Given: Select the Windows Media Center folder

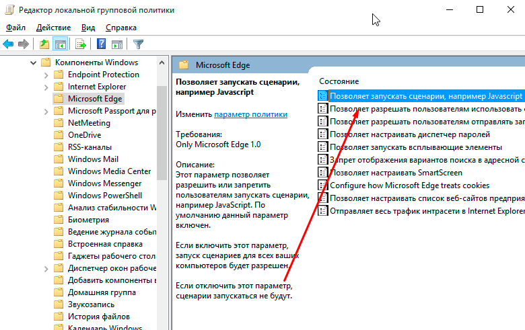Looking at the screenshot, I should pos(110,171).
